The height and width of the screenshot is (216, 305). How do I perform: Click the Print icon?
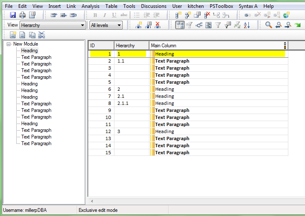tap(22, 15)
